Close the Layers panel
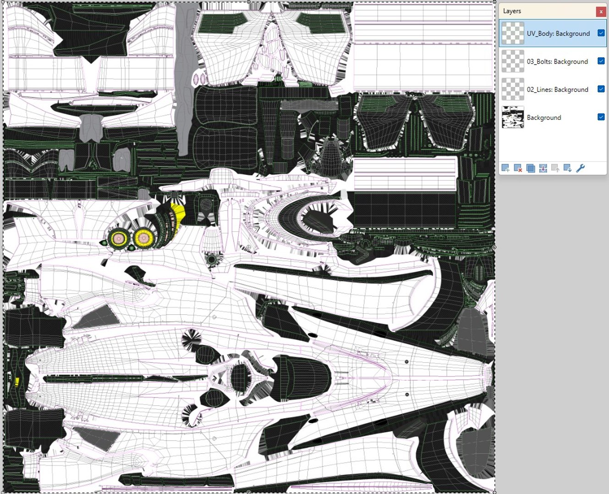This screenshot has width=609, height=494. tap(601, 11)
